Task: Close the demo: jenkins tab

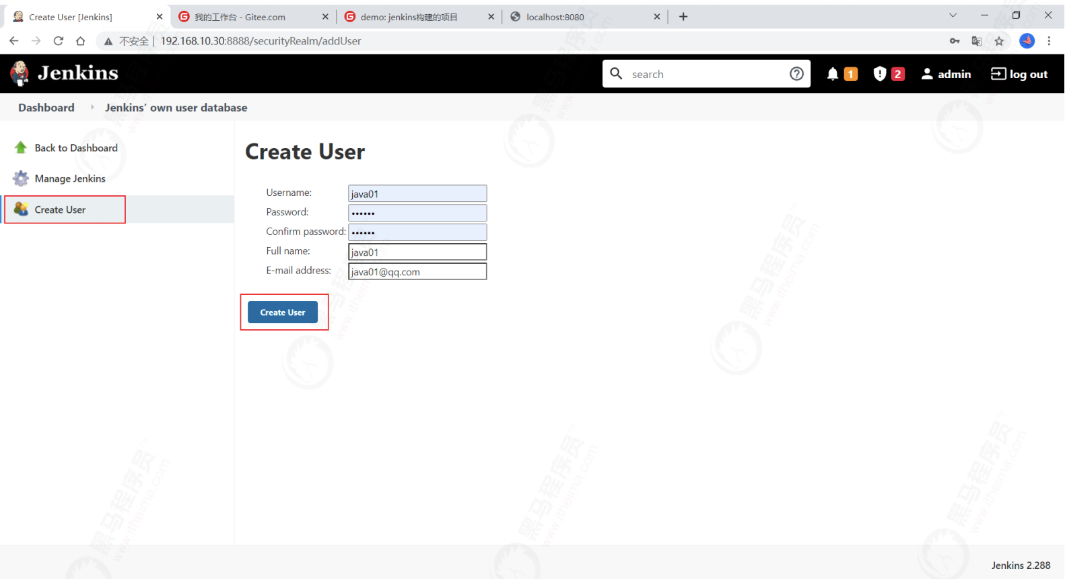Action: (x=491, y=17)
